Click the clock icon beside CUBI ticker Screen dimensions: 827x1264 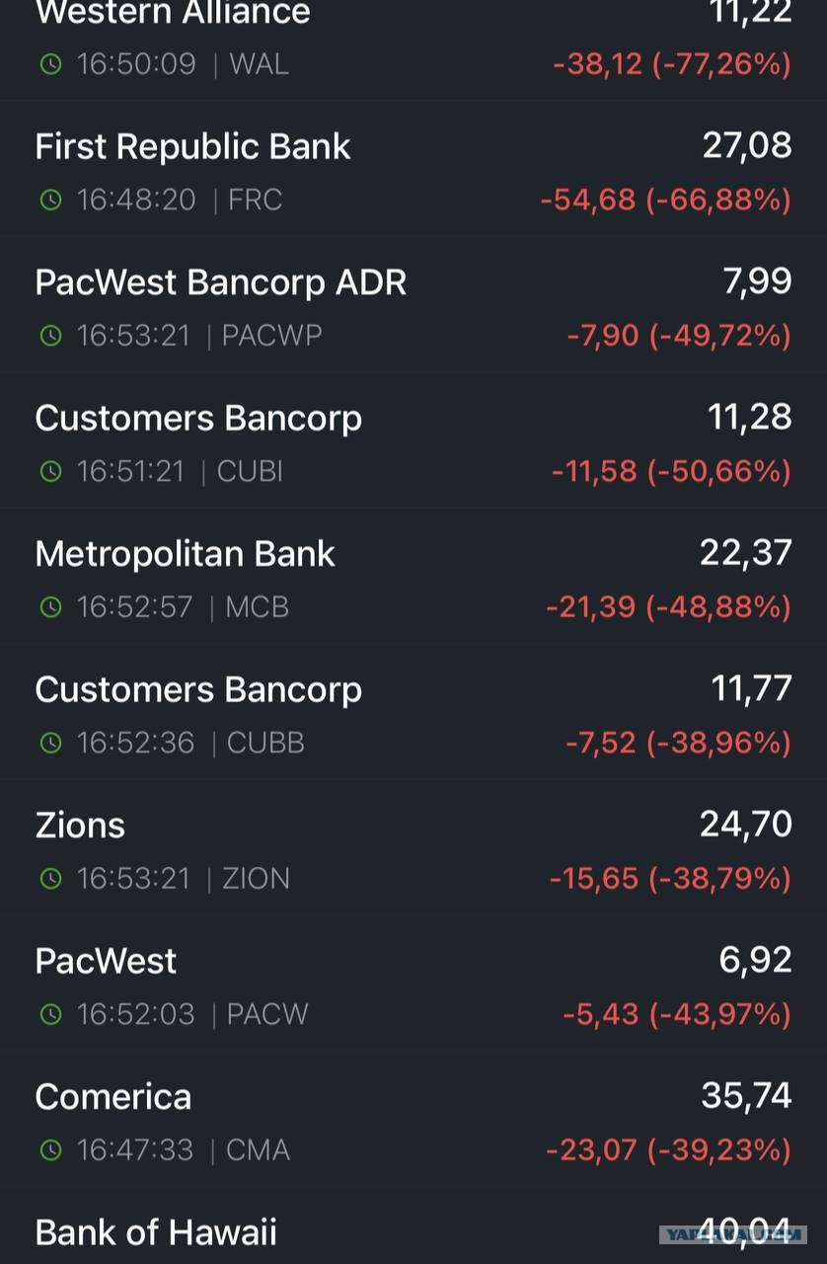pos(50,472)
